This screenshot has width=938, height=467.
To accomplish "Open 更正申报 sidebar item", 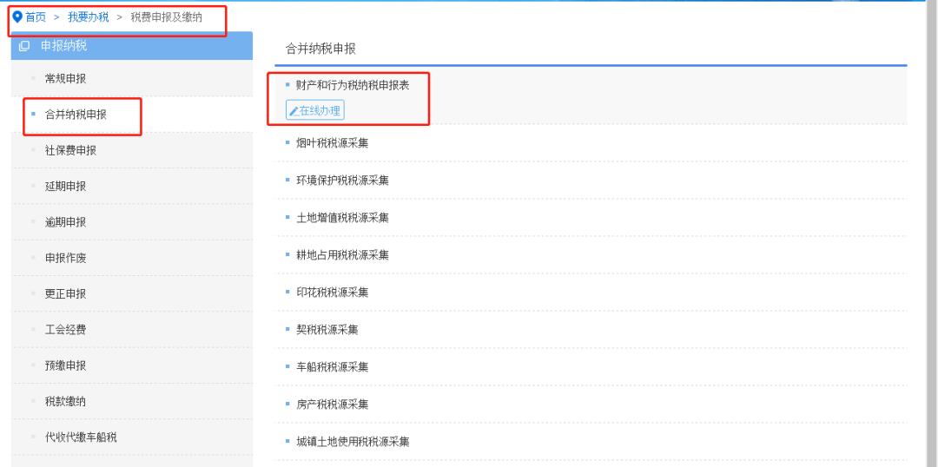I will tap(66, 293).
